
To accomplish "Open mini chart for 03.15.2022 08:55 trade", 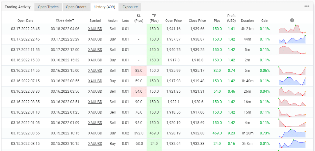I will (x=292, y=133).
